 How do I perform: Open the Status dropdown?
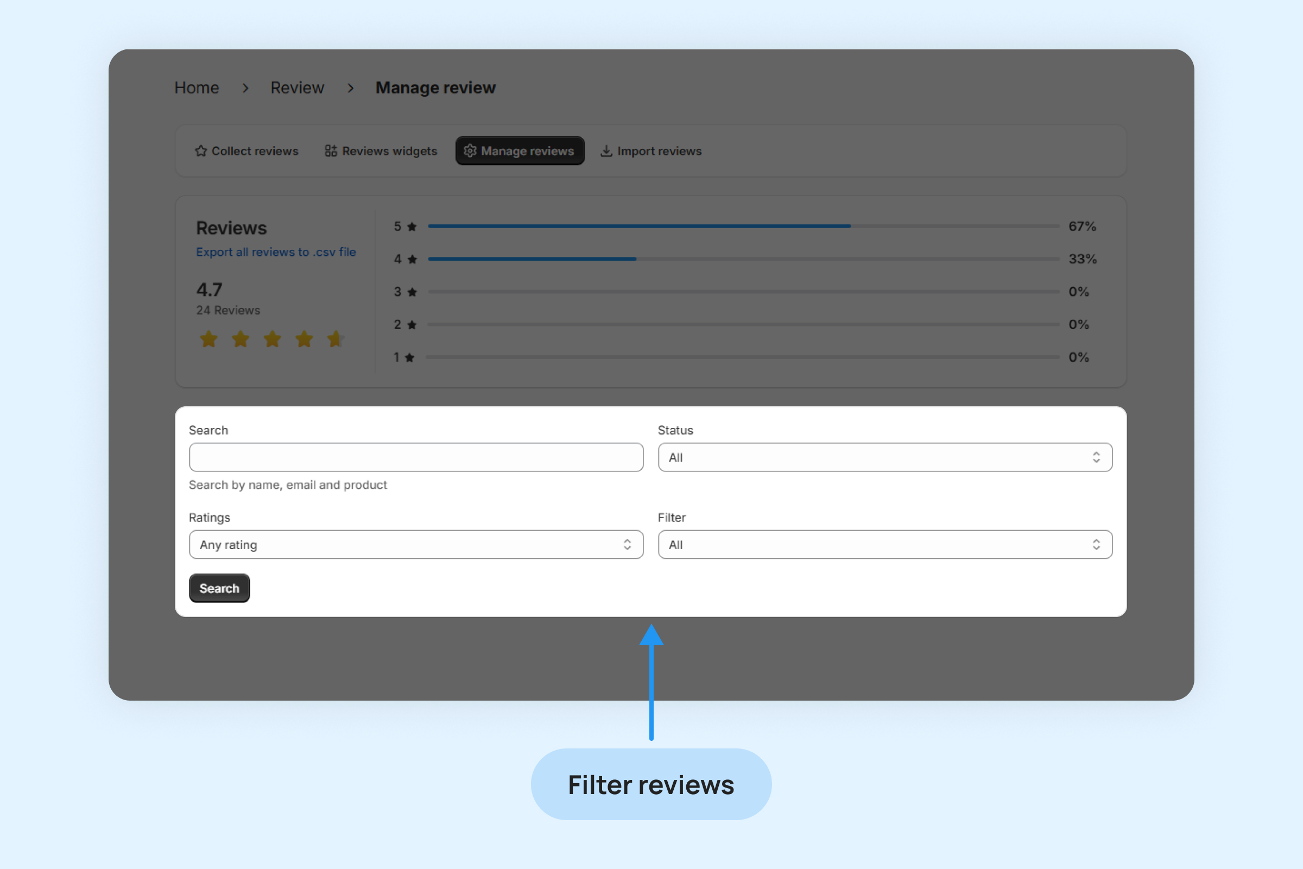pyautogui.click(x=885, y=457)
